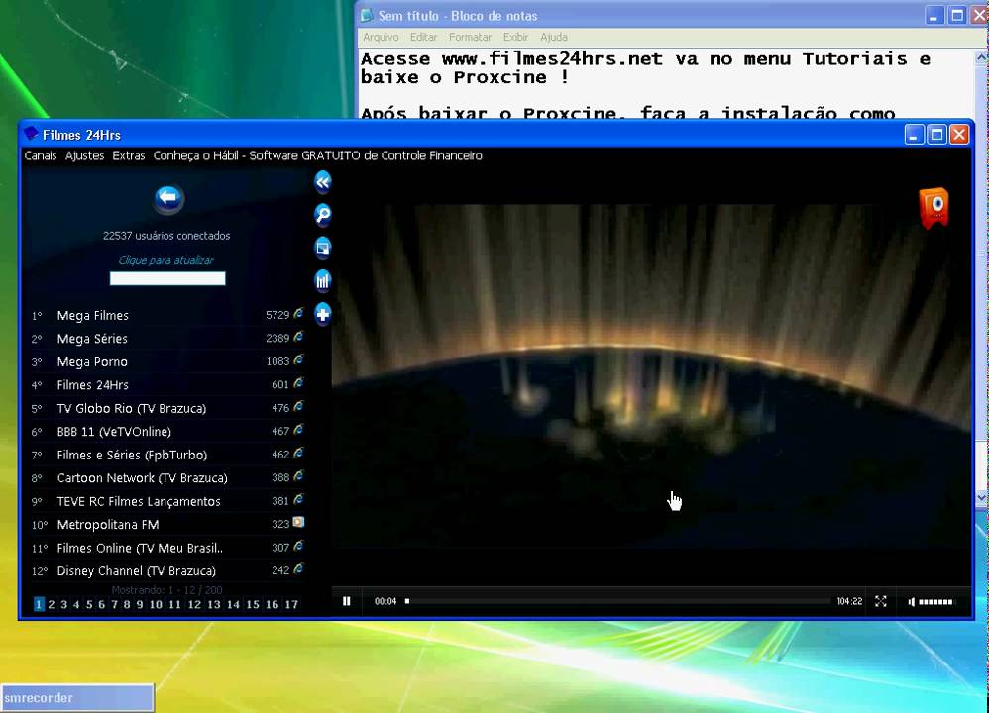This screenshot has width=989, height=713.
Task: Go to channel list page 2
Action: (52, 605)
